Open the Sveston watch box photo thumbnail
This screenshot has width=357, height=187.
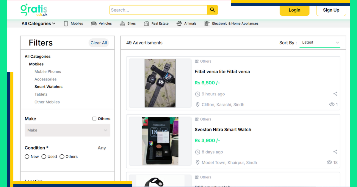coord(160,141)
